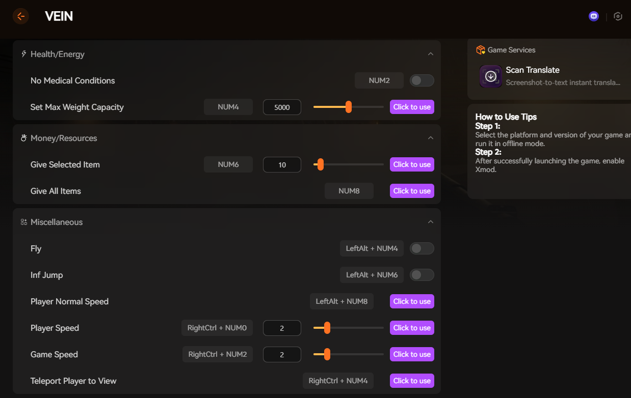The width and height of the screenshot is (631, 398).
Task: Toggle the Fly cheat on
Action: tap(422, 248)
